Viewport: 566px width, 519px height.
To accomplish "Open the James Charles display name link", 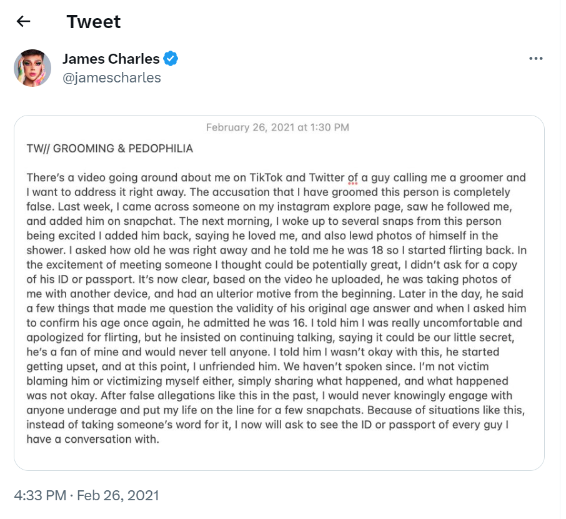I will point(111,59).
